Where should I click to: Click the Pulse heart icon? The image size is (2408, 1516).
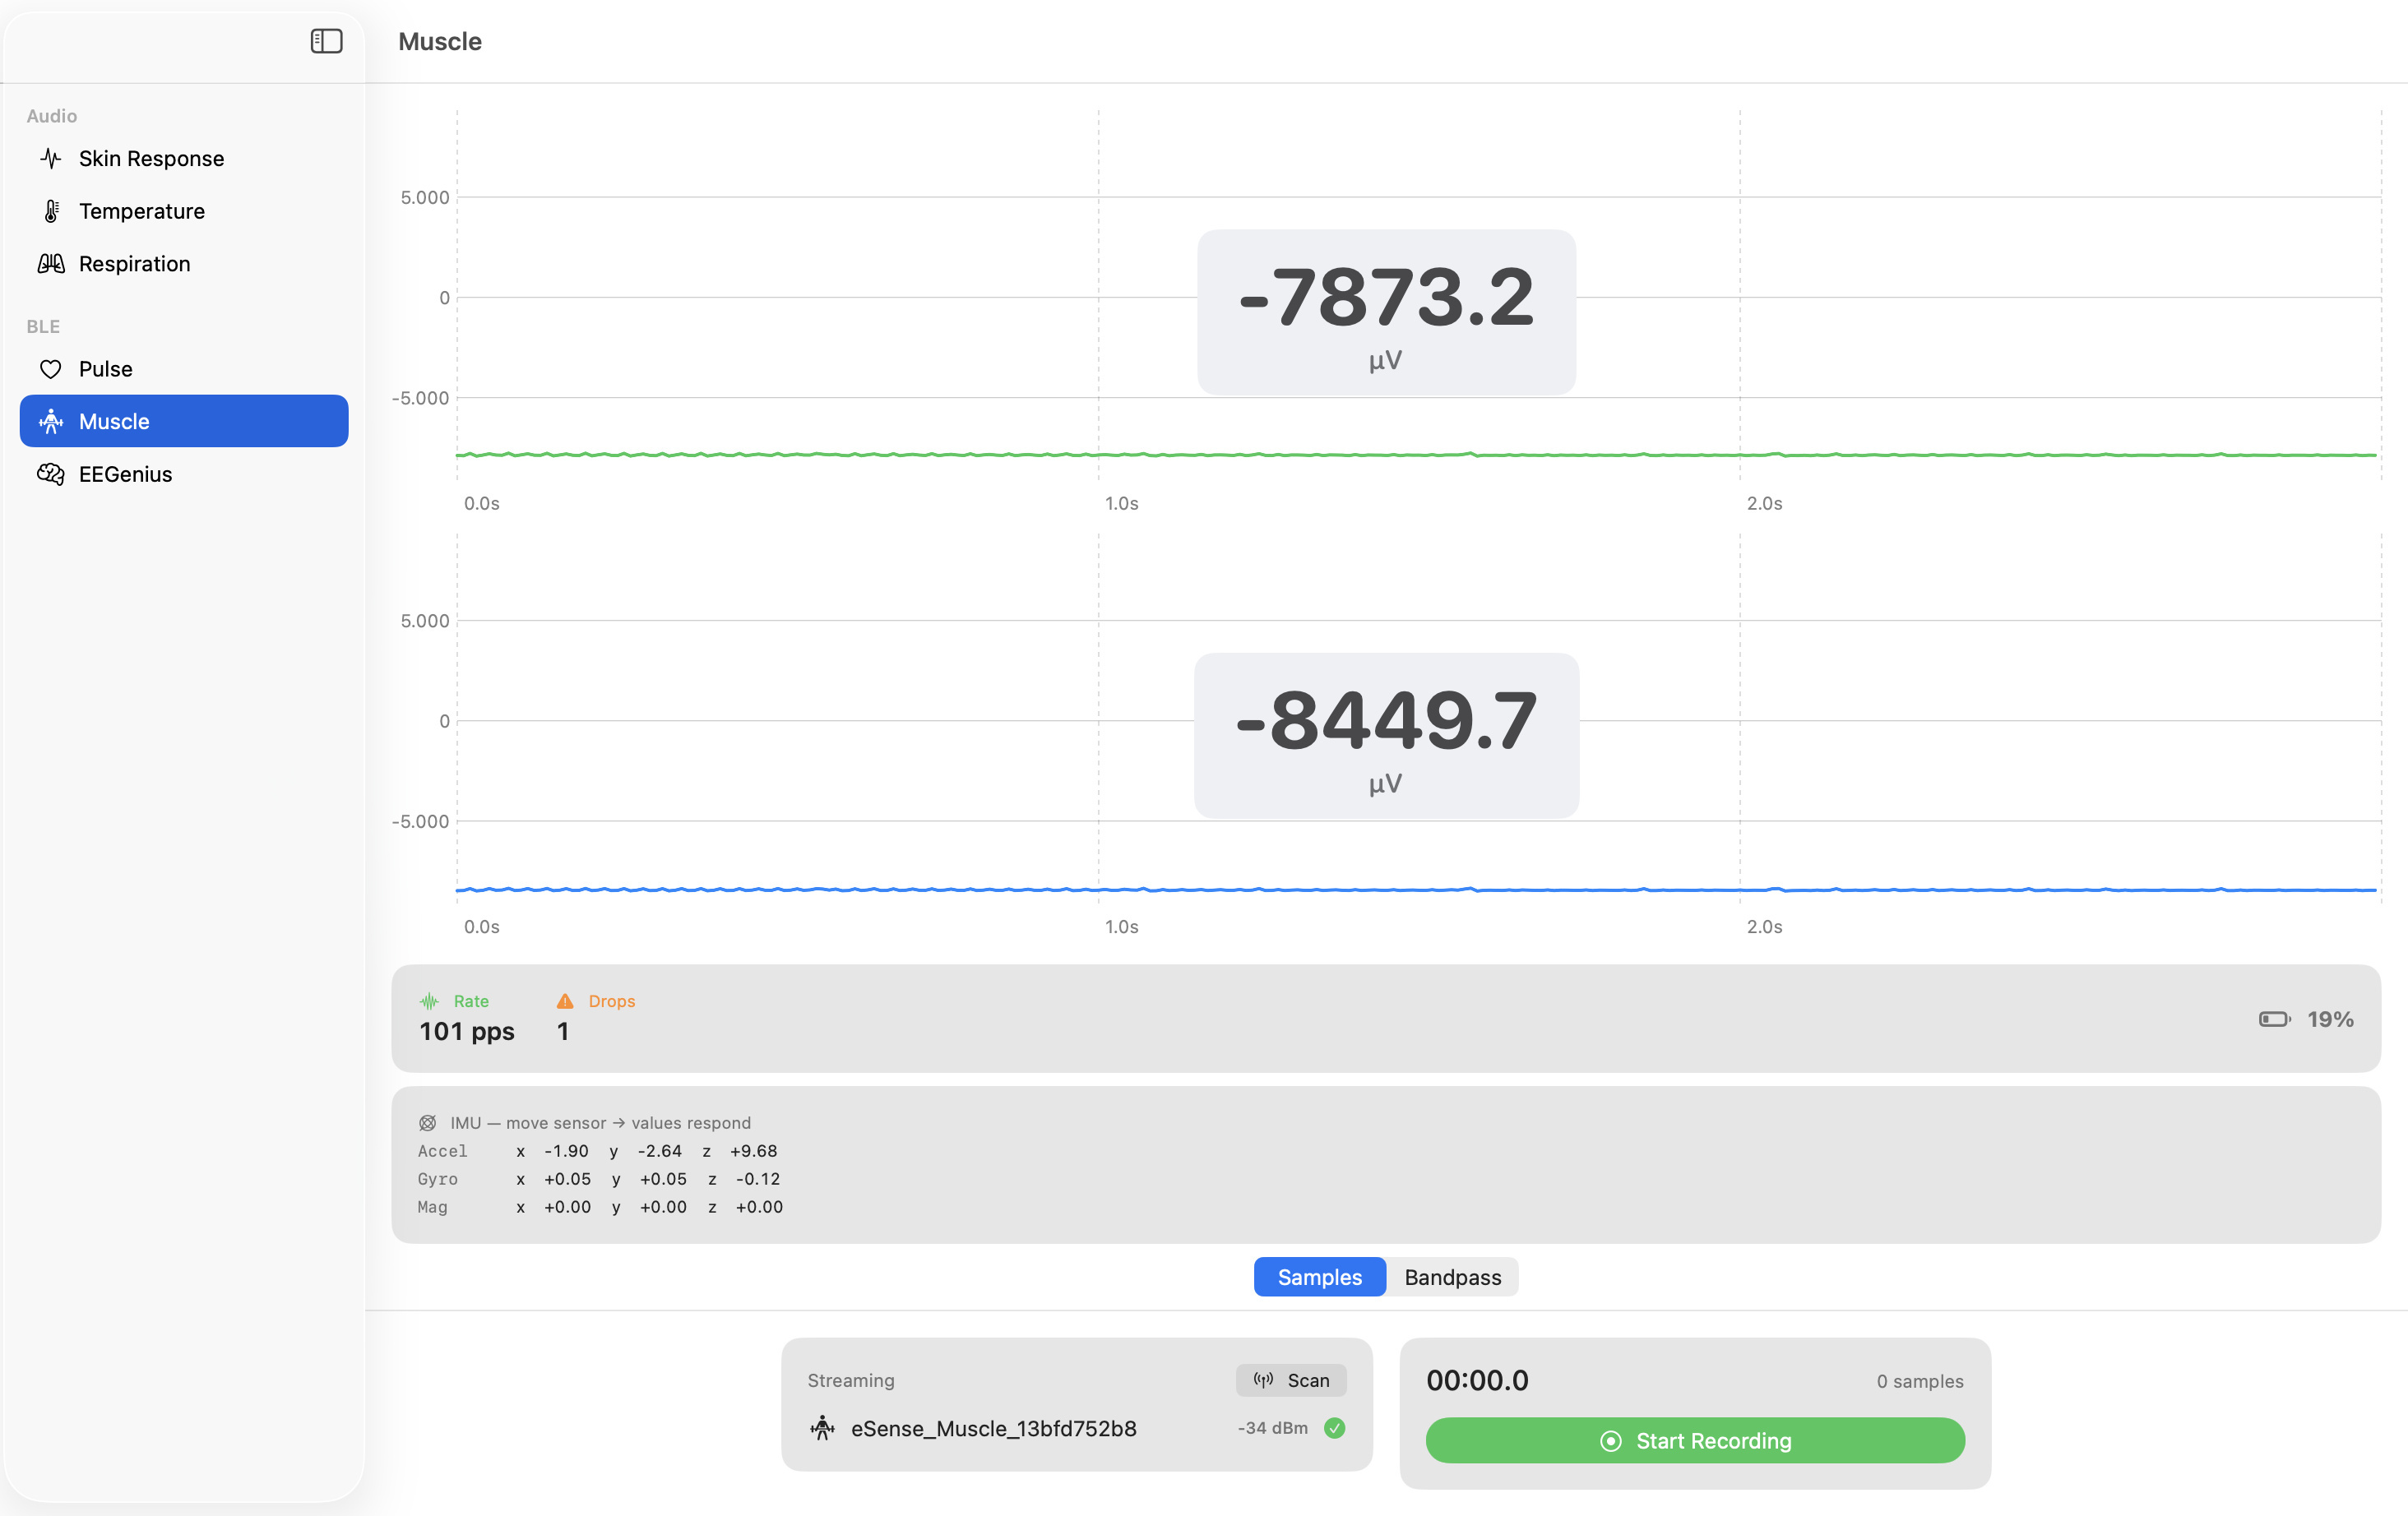[x=51, y=369]
